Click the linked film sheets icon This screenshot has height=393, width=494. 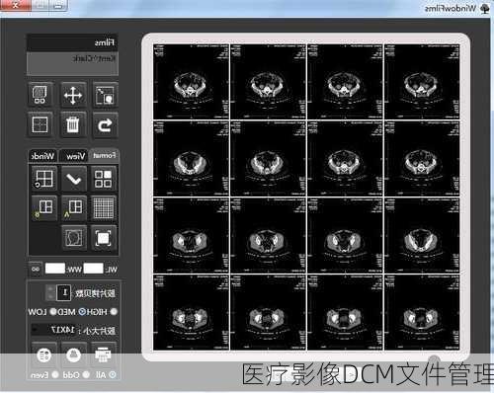coord(41,95)
